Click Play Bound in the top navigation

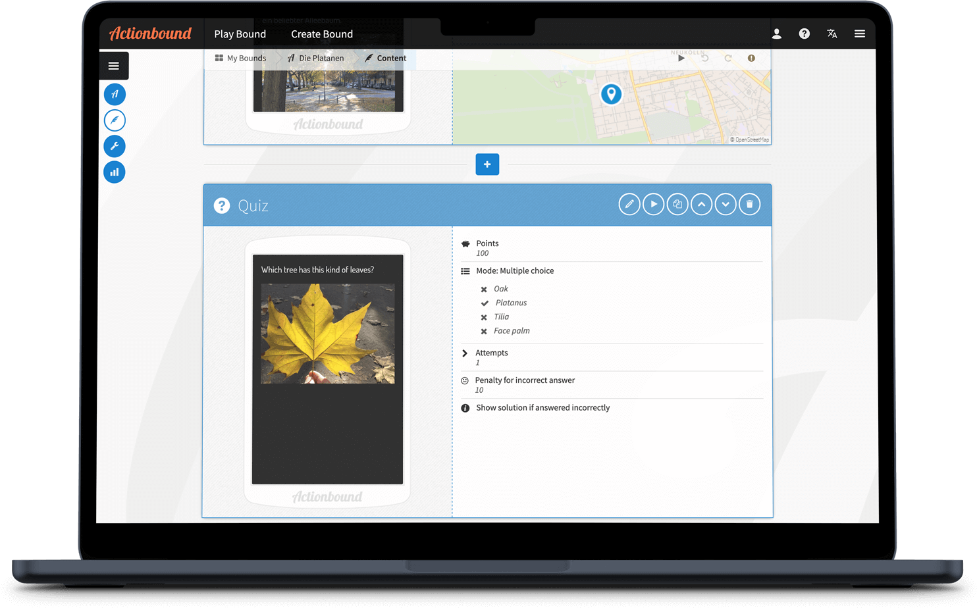click(x=240, y=34)
